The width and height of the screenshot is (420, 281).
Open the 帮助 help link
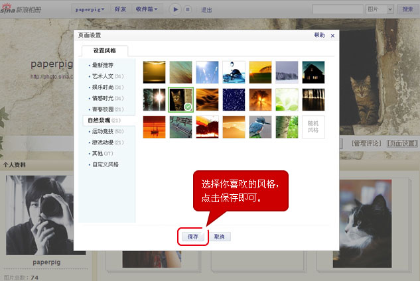[x=319, y=35]
